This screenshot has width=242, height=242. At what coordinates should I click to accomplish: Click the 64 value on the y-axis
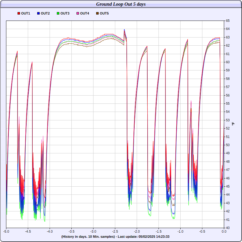228,29
